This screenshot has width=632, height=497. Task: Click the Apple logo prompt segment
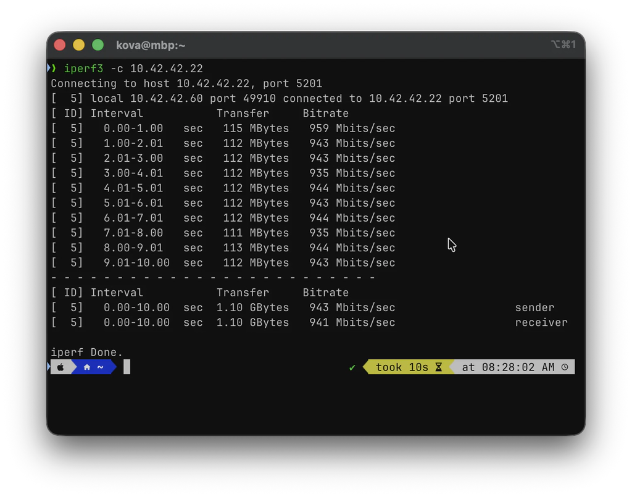[61, 367]
